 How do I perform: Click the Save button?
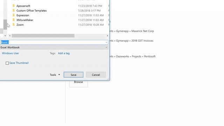point(73,75)
